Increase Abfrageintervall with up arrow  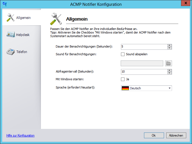pos(170,71)
